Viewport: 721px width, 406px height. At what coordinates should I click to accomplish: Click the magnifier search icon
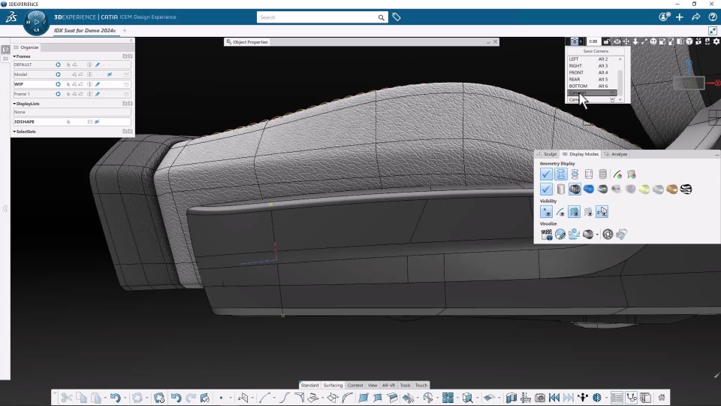click(382, 17)
